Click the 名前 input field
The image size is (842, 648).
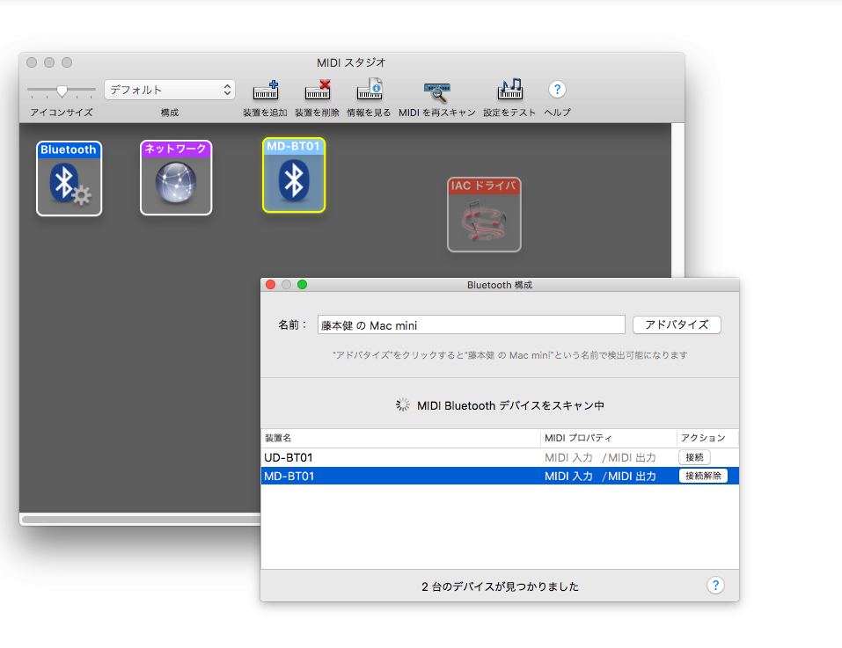pos(471,325)
